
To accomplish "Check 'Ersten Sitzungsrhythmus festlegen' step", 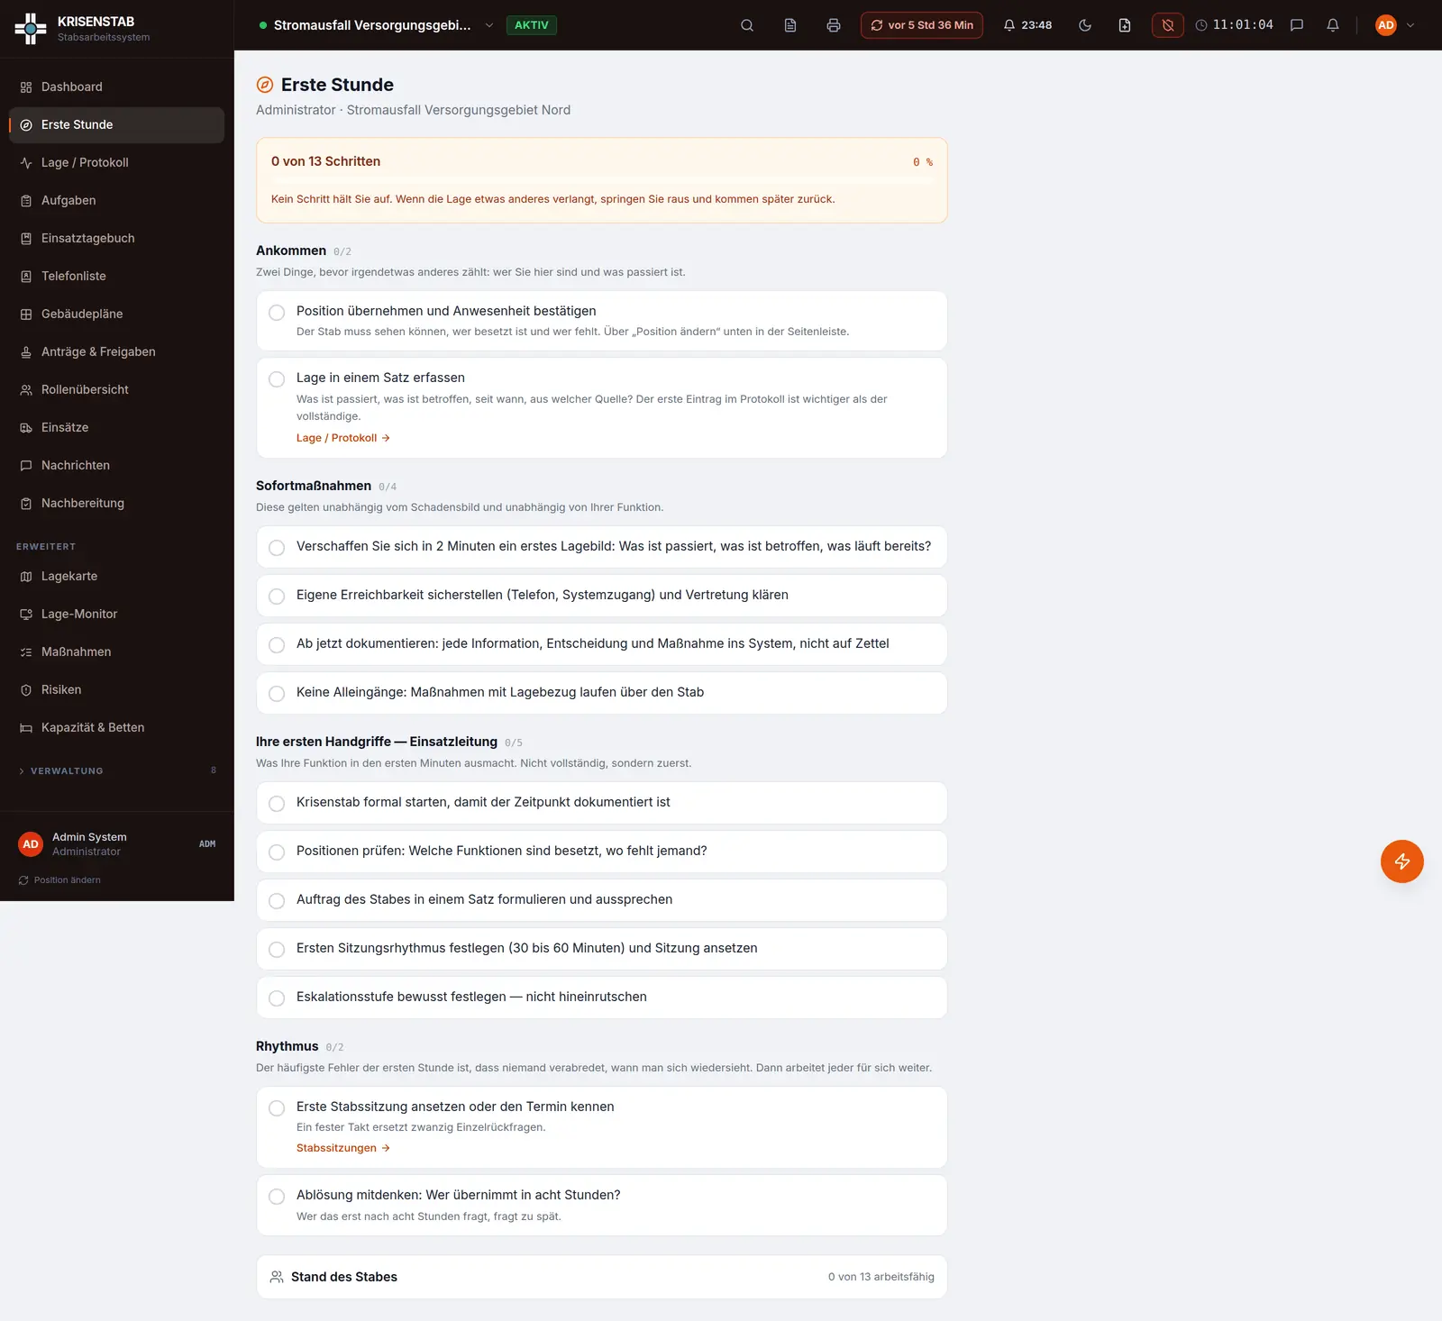I will pos(277,950).
